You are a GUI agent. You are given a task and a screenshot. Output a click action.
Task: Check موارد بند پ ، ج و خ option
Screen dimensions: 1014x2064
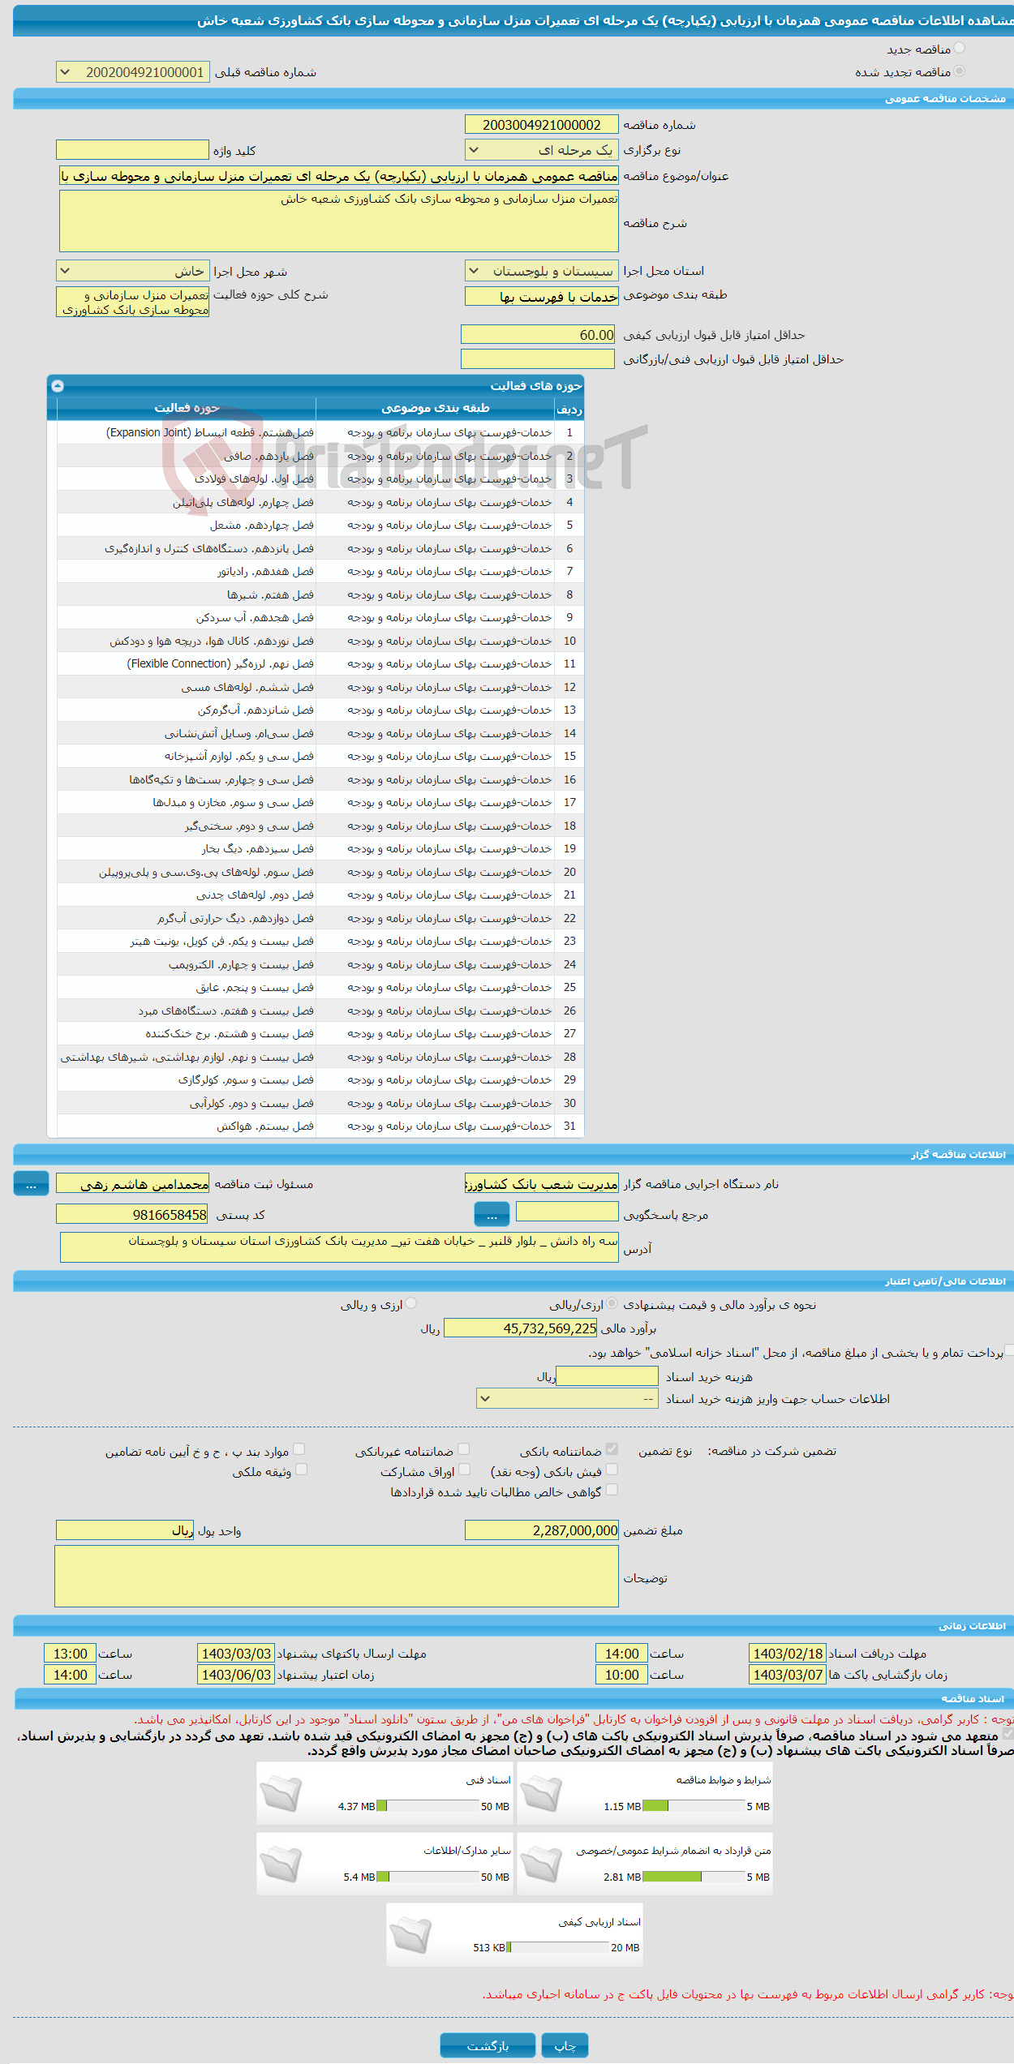click(299, 1448)
